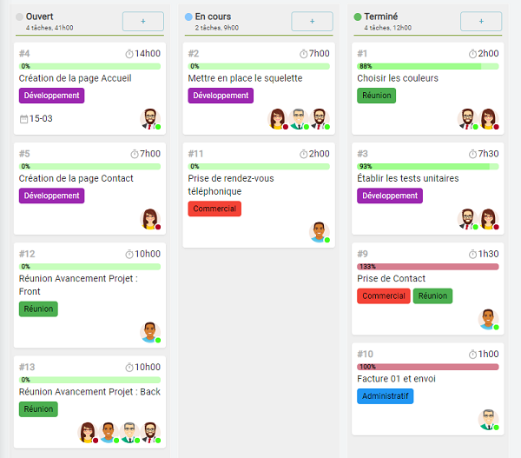
Task: Click '4 tâches, 41h00' summary under Ouvert
Action: point(49,28)
